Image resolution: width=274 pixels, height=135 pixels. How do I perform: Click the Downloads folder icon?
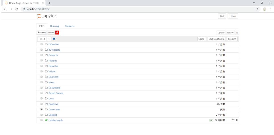point(46,109)
